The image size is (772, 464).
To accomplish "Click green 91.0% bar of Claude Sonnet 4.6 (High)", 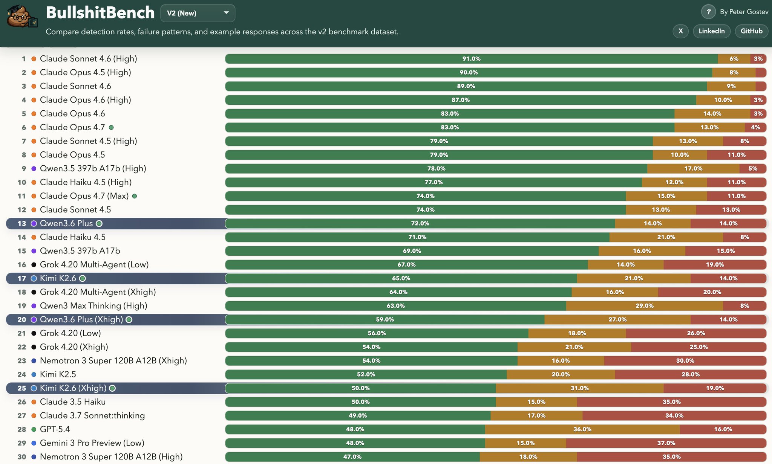I will pyautogui.click(x=472, y=59).
